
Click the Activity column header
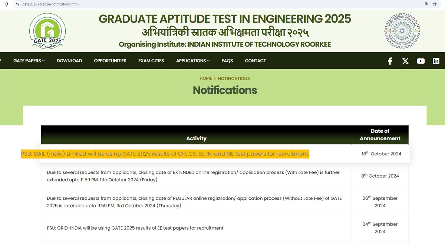196,138
